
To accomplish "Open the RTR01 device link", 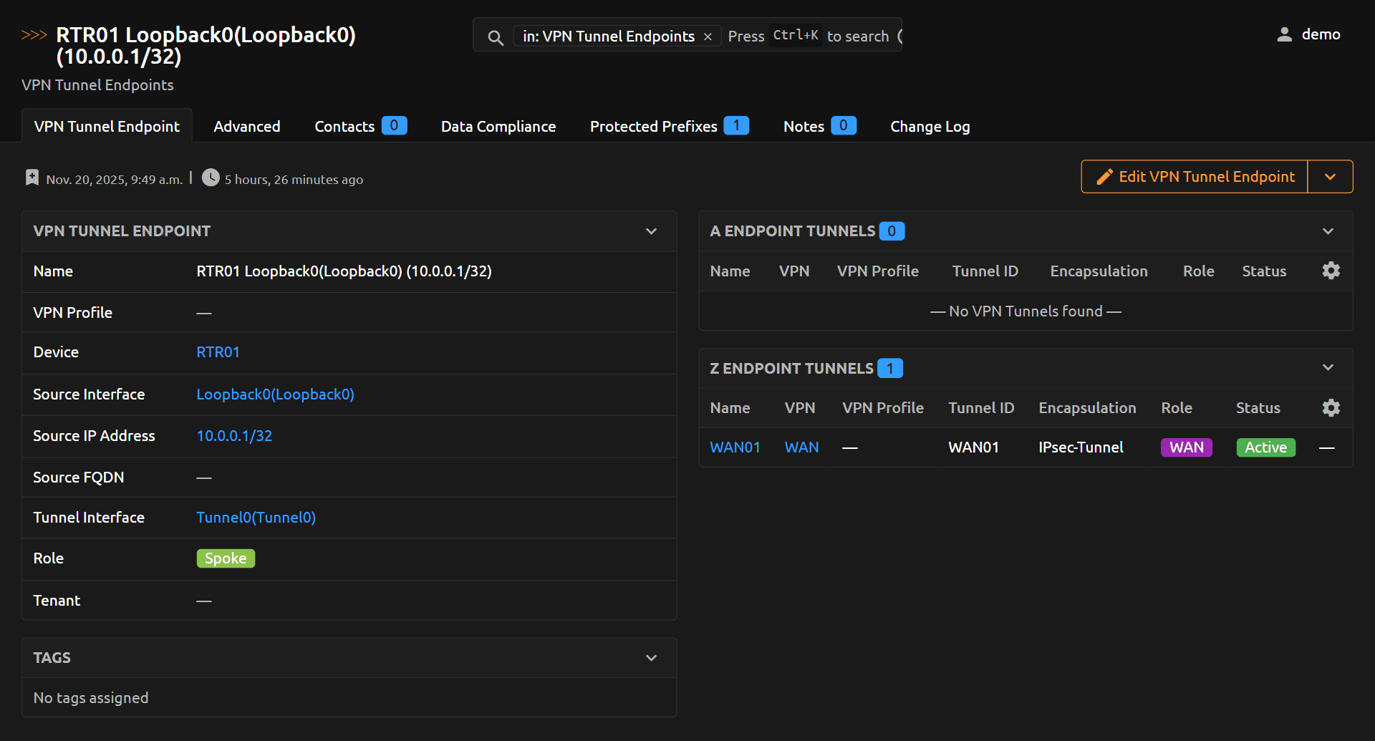I will click(218, 352).
